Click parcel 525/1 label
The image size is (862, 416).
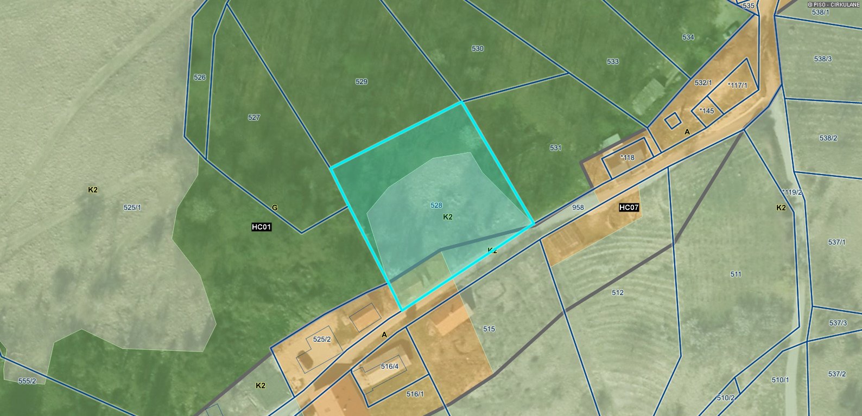point(132,208)
